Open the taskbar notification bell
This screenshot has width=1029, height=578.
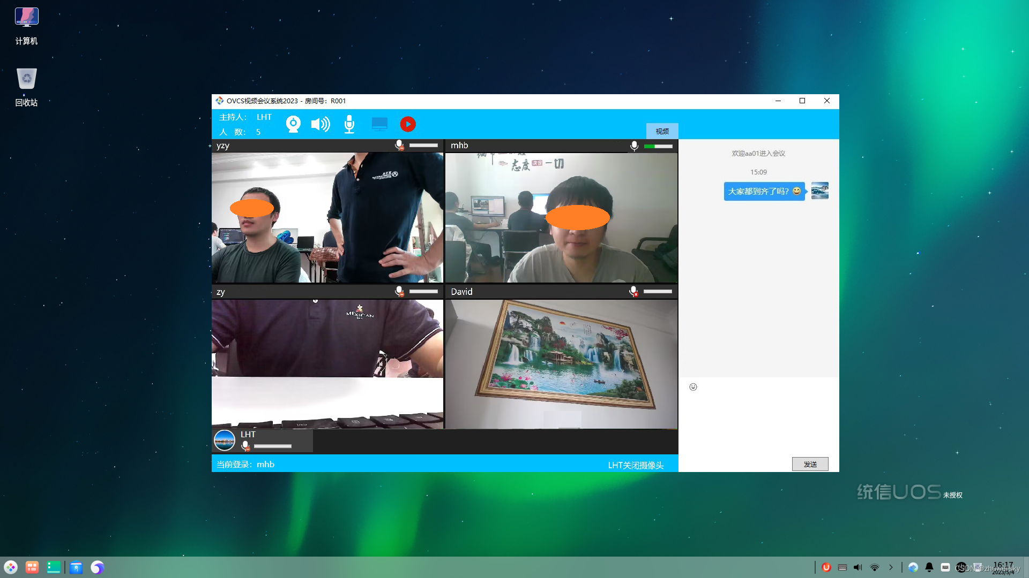coord(929,567)
